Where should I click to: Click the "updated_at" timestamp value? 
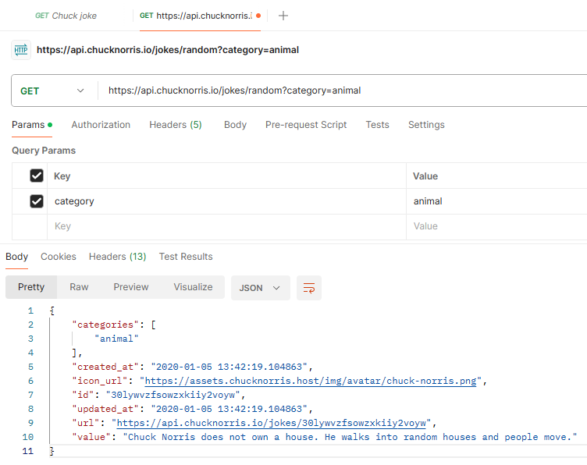tap(229, 410)
